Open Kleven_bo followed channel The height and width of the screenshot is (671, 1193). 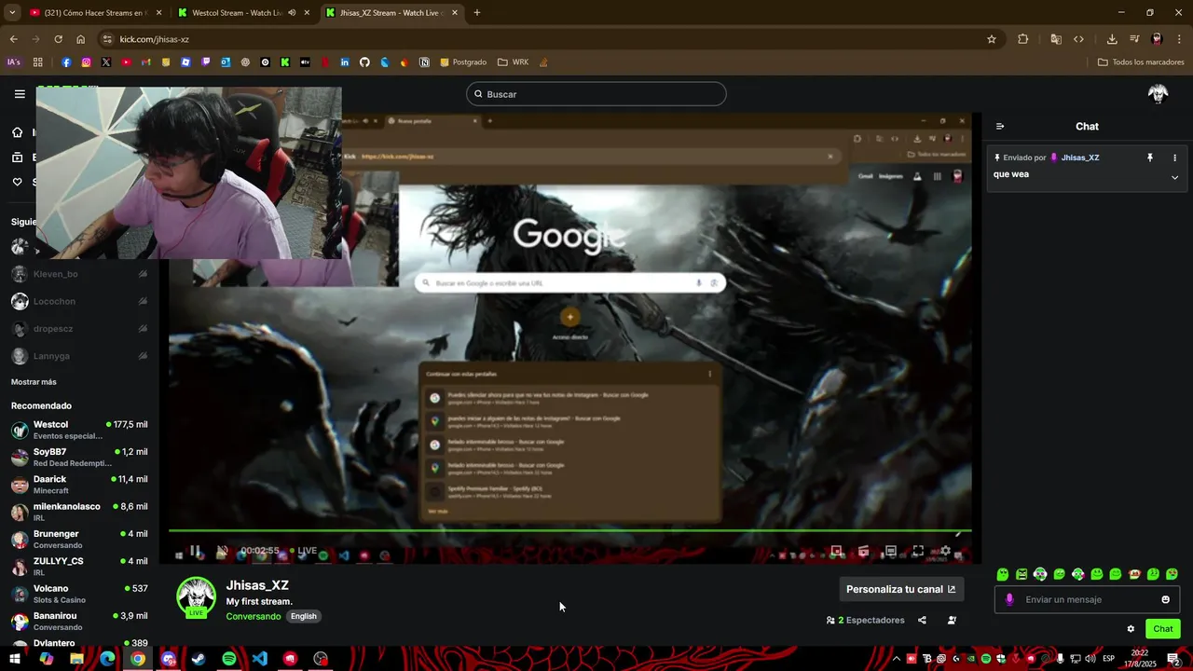pos(79,274)
